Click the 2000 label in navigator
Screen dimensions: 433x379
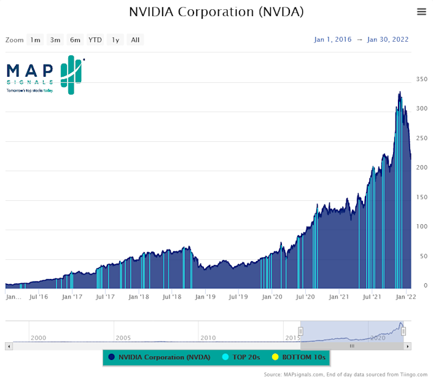[x=38, y=338]
